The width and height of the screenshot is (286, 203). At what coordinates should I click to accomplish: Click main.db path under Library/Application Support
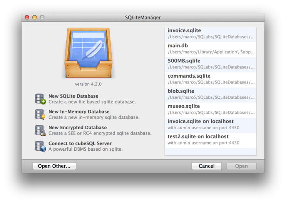[211, 52]
